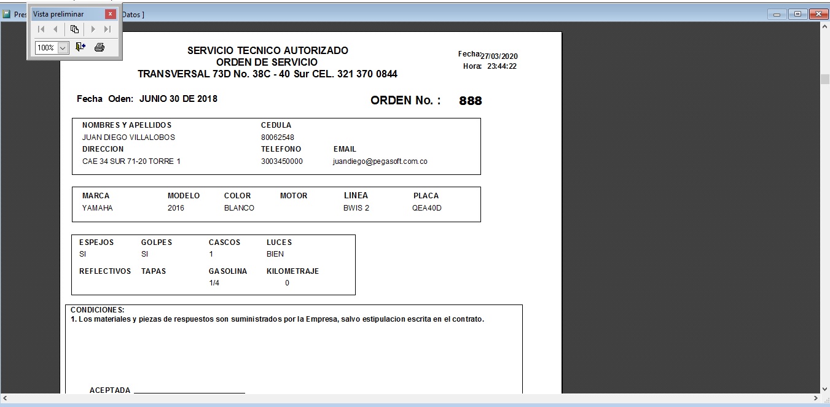Click the application icon in the title bar
This screenshot has height=407, width=830.
tap(7, 14)
